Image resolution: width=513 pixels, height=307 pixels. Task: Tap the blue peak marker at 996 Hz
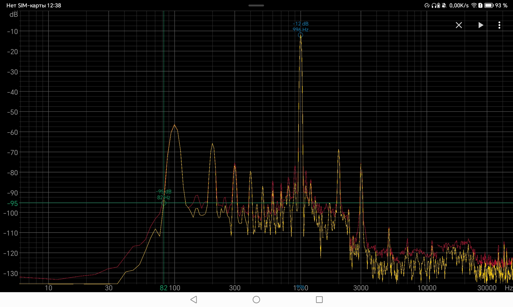click(x=300, y=35)
